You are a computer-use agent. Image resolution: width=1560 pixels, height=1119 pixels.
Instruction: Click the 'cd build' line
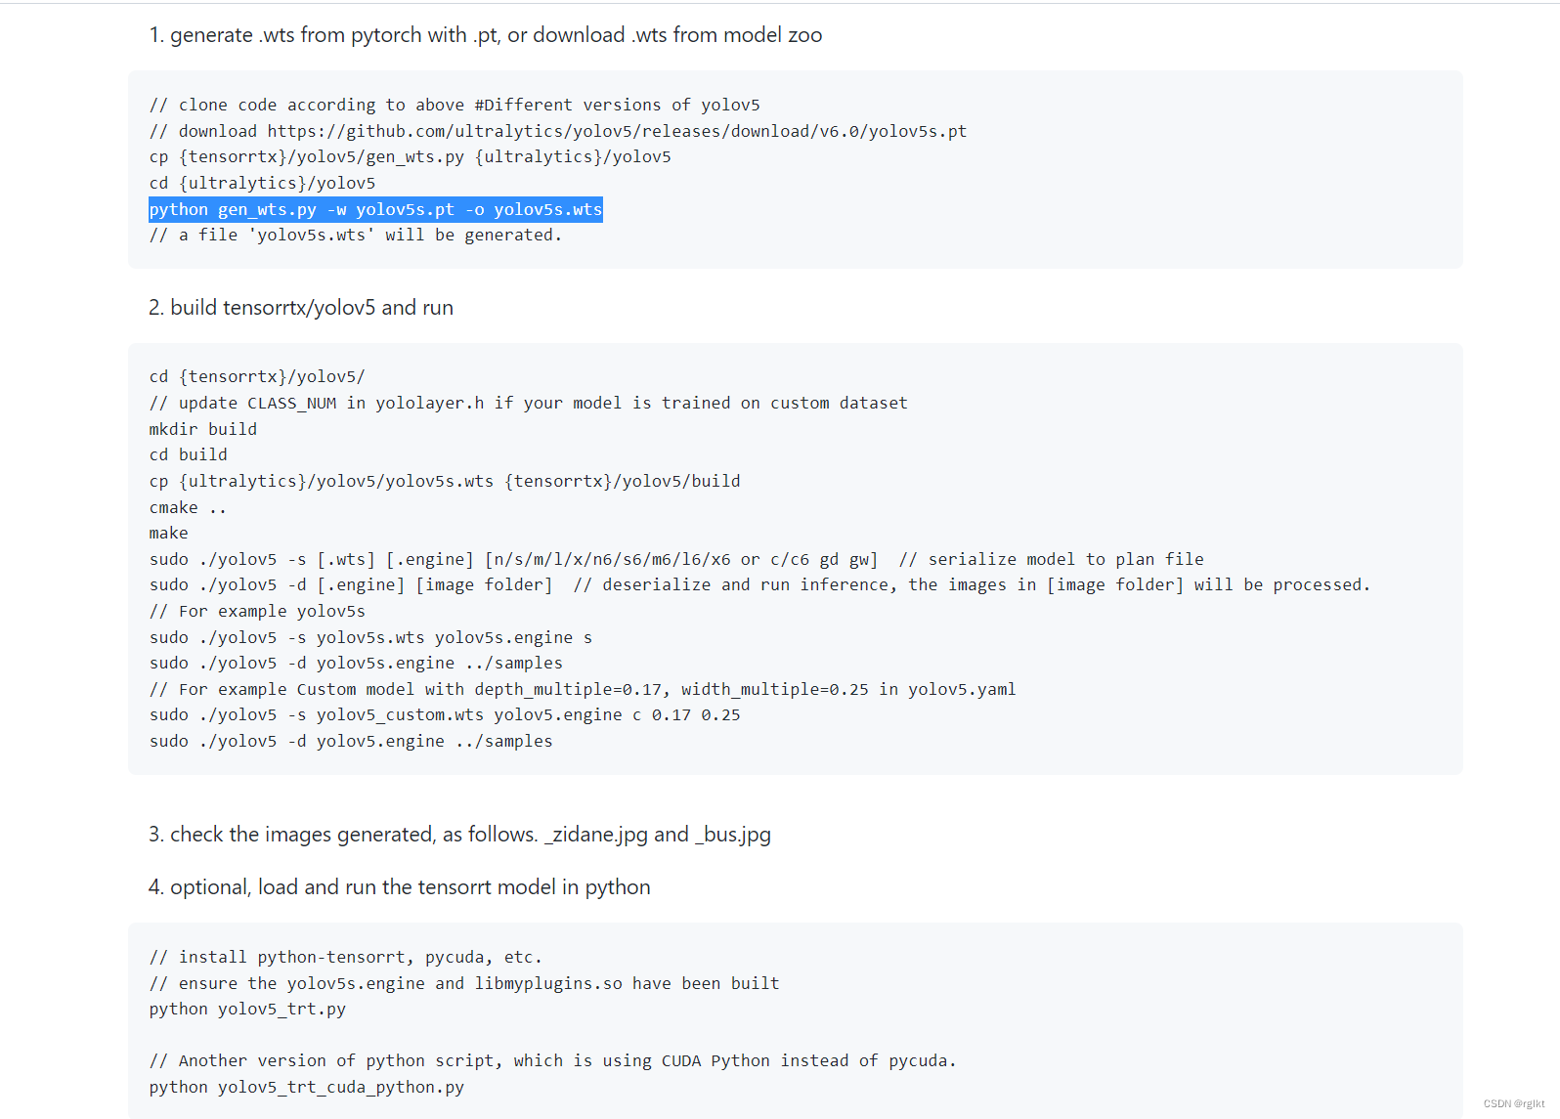[189, 454]
